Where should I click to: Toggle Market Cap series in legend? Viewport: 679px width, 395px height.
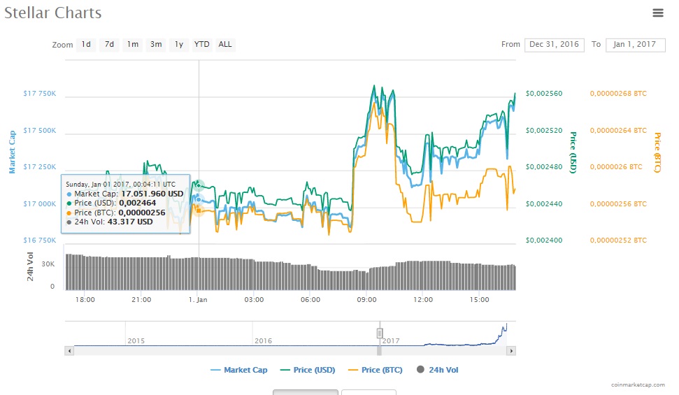(238, 370)
